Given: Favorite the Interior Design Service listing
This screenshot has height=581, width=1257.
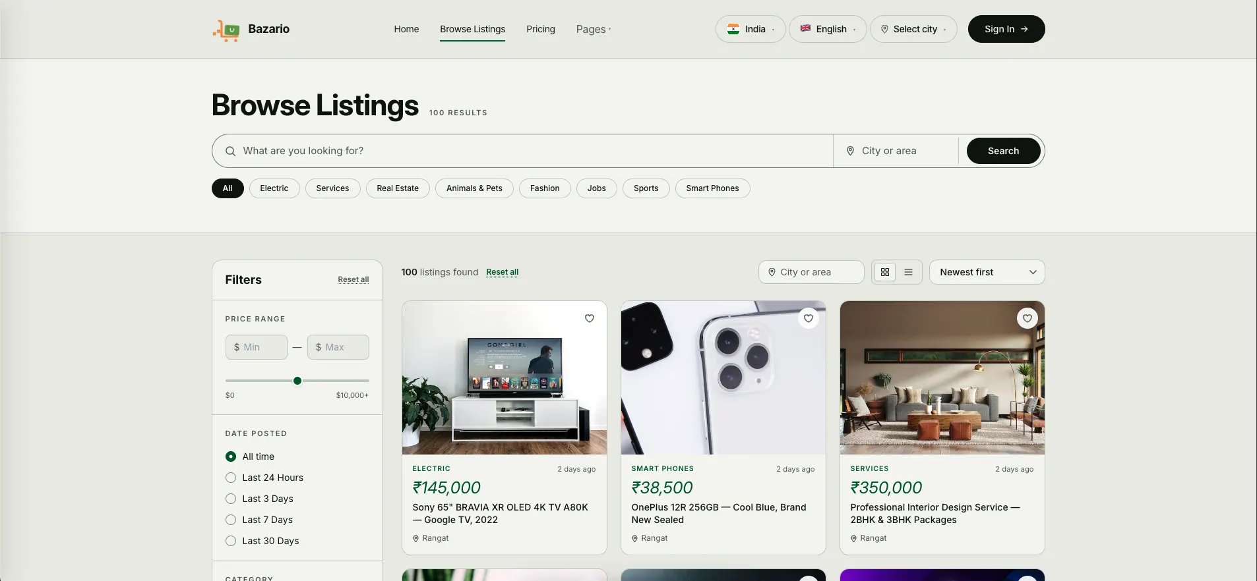Looking at the screenshot, I should click(1027, 318).
